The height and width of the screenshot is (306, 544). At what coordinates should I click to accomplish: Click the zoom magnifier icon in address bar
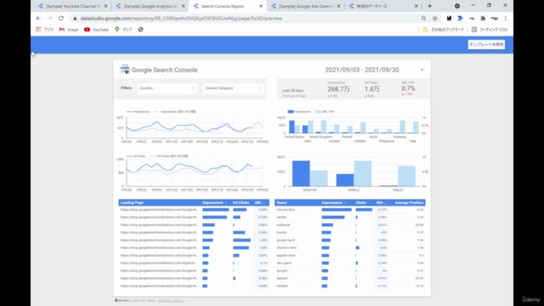423,19
